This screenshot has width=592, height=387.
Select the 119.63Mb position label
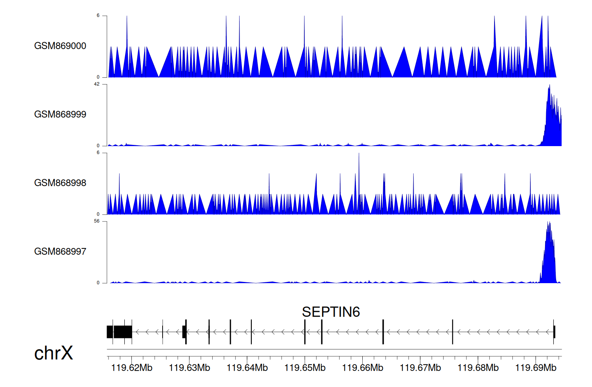tap(189, 368)
